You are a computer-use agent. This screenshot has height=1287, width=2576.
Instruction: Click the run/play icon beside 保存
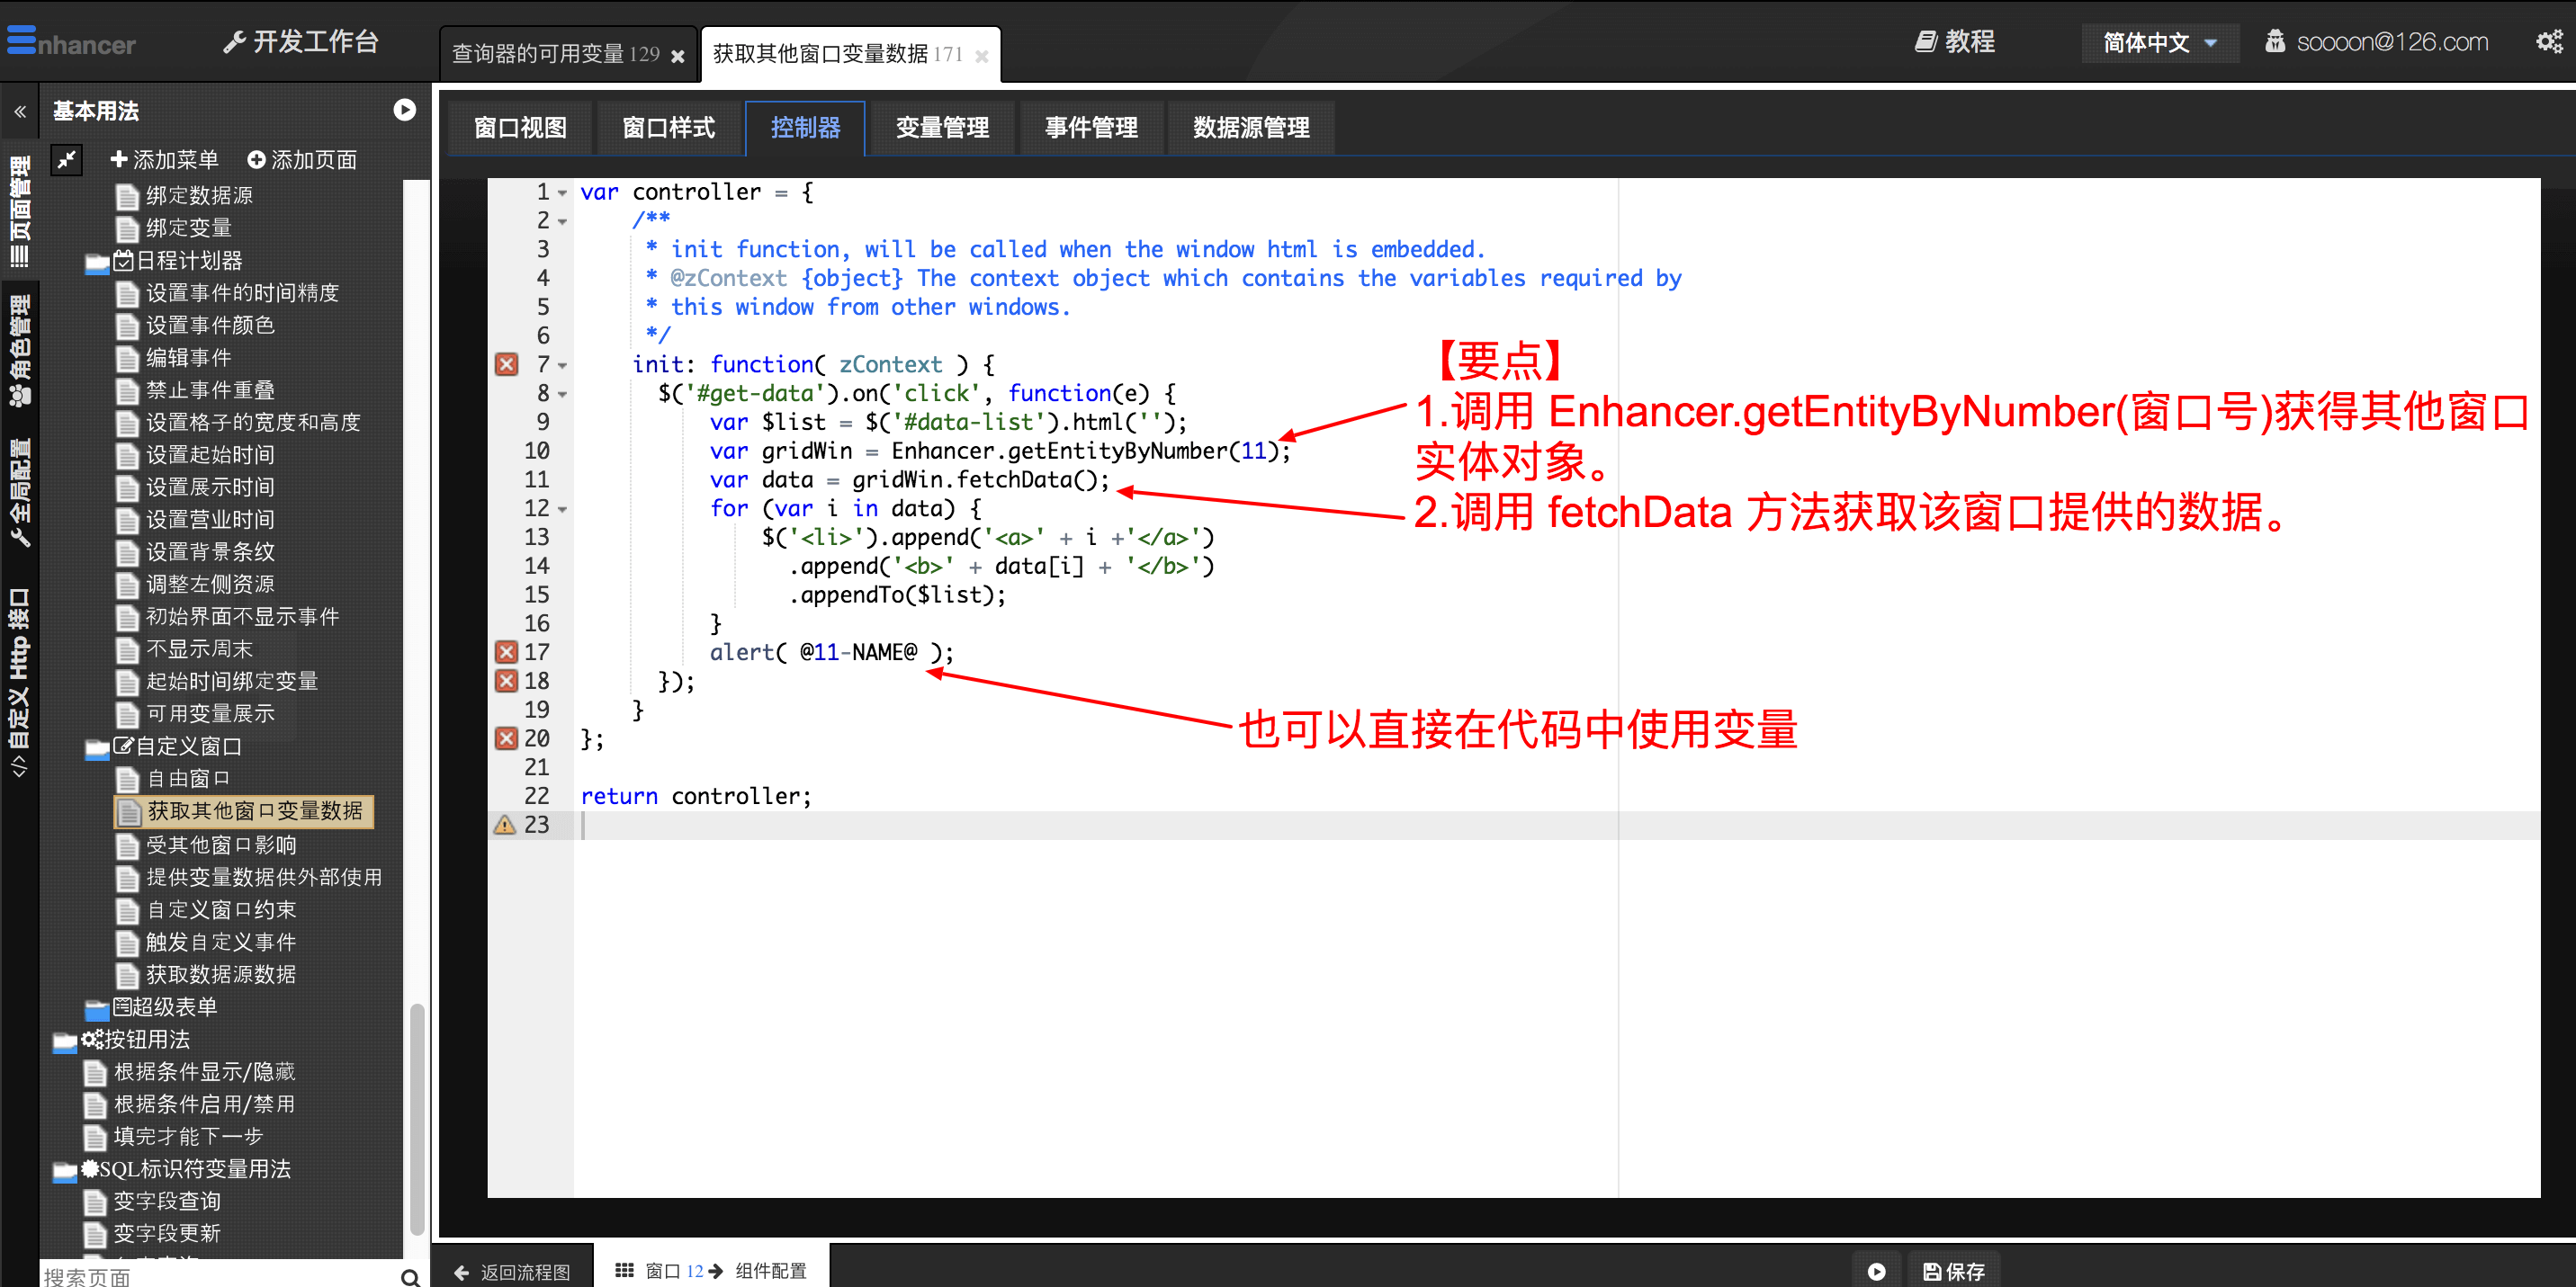pos(1876,1271)
